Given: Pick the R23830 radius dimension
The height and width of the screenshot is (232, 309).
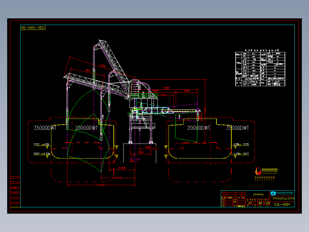Looking at the screenshot, I should 101,185.
